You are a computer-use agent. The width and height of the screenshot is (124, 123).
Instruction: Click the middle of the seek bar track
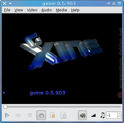(62, 107)
